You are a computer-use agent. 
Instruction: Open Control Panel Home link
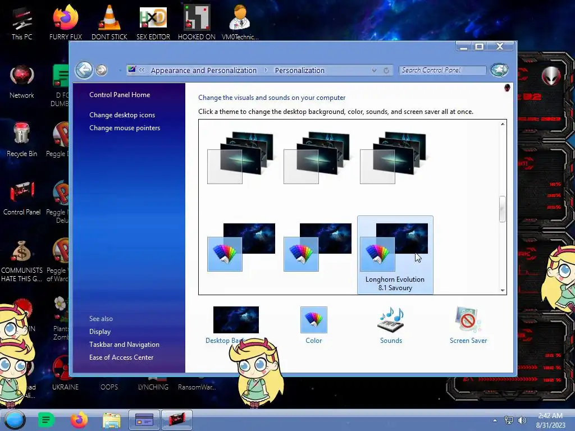point(120,94)
